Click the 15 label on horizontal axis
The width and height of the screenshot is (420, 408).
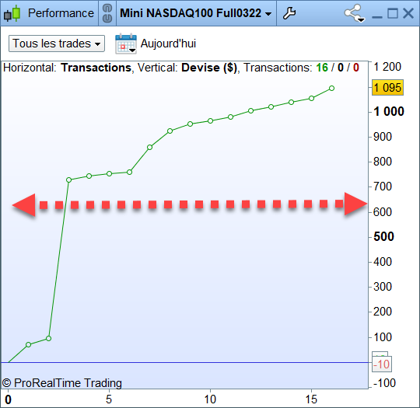[x=311, y=399]
